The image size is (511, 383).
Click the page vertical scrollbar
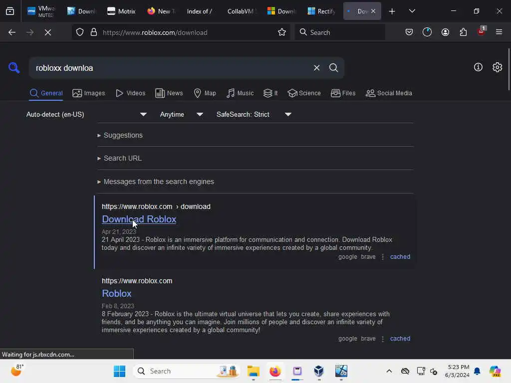point(509,69)
